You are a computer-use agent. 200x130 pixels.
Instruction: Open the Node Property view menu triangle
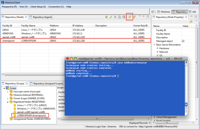click(196, 21)
